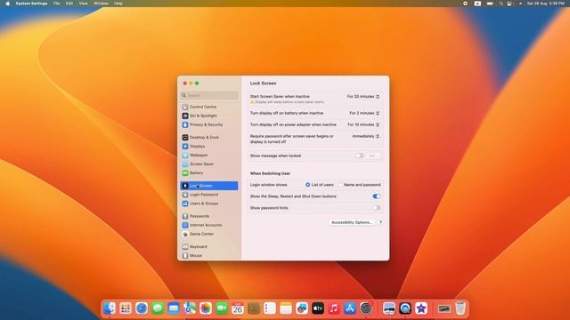
Task: Launch Safari from the Dock
Action: tap(142, 308)
